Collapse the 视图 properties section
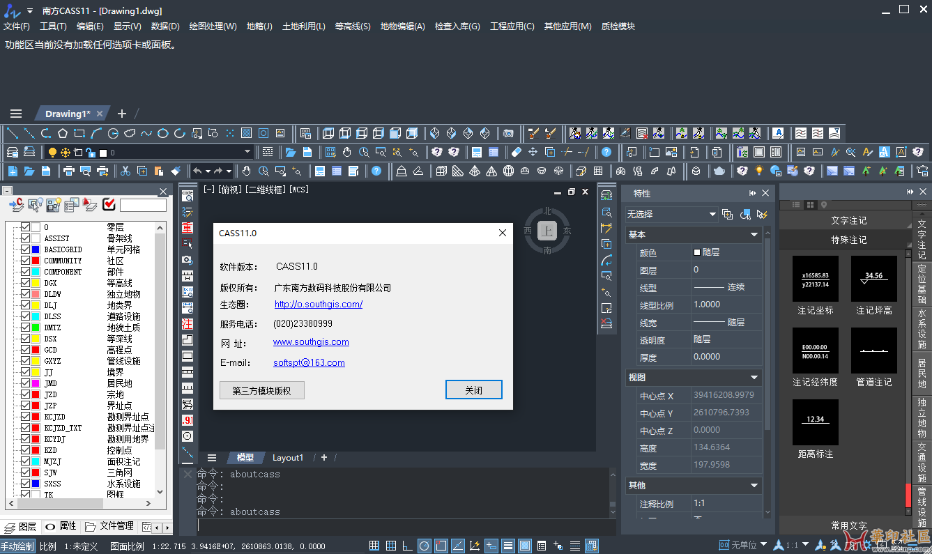 pos(754,378)
